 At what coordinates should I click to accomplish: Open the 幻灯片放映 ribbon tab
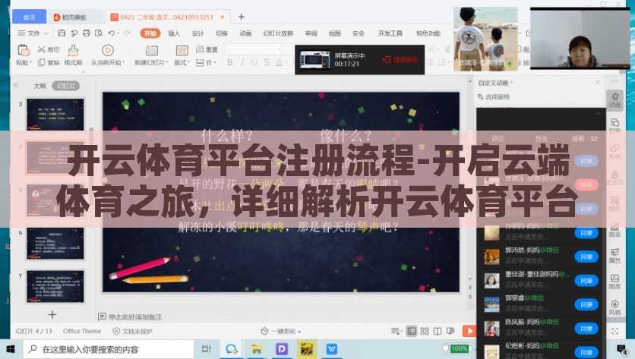point(278,33)
